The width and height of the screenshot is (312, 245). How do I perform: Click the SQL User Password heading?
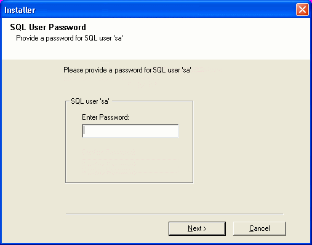click(48, 27)
